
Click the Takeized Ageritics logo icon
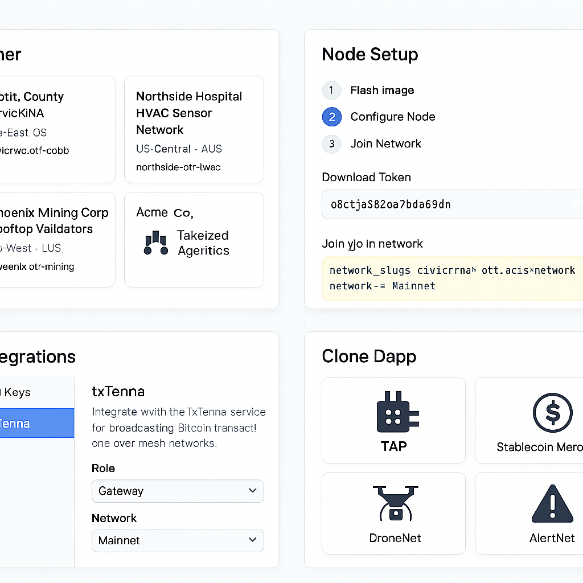(x=155, y=243)
